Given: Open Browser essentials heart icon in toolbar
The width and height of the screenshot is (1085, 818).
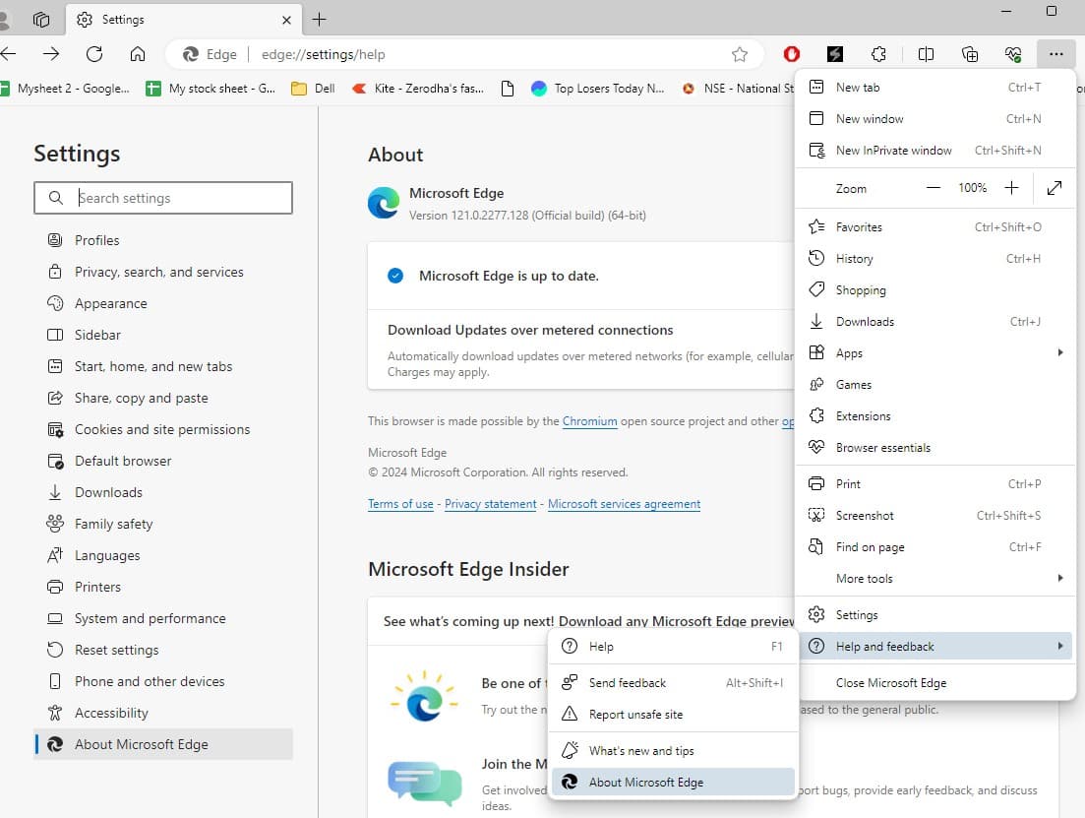Looking at the screenshot, I should 1013,54.
